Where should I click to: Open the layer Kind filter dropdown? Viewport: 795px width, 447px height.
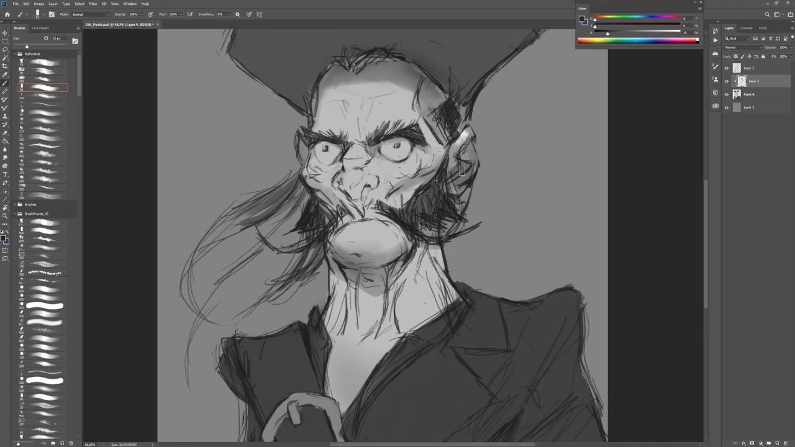[x=736, y=38]
